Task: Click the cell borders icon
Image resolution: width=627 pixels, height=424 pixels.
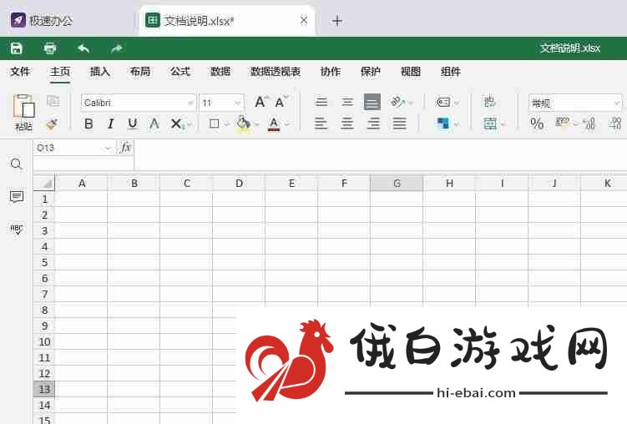Action: click(215, 124)
